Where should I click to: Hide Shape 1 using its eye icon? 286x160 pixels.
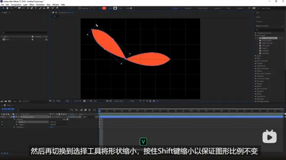coord(2,125)
